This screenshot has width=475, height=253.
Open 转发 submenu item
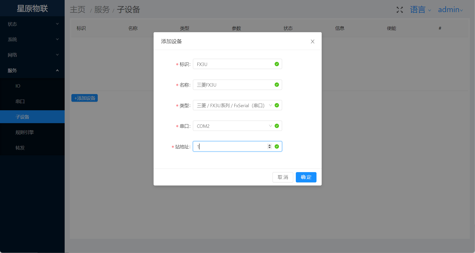pos(32,148)
